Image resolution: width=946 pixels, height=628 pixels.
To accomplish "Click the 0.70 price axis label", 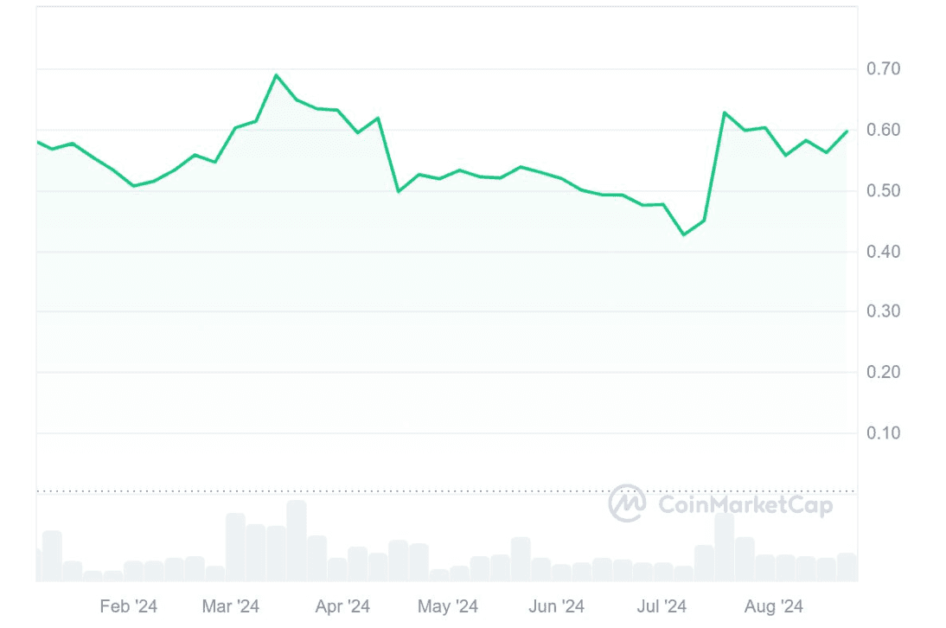I will [883, 69].
